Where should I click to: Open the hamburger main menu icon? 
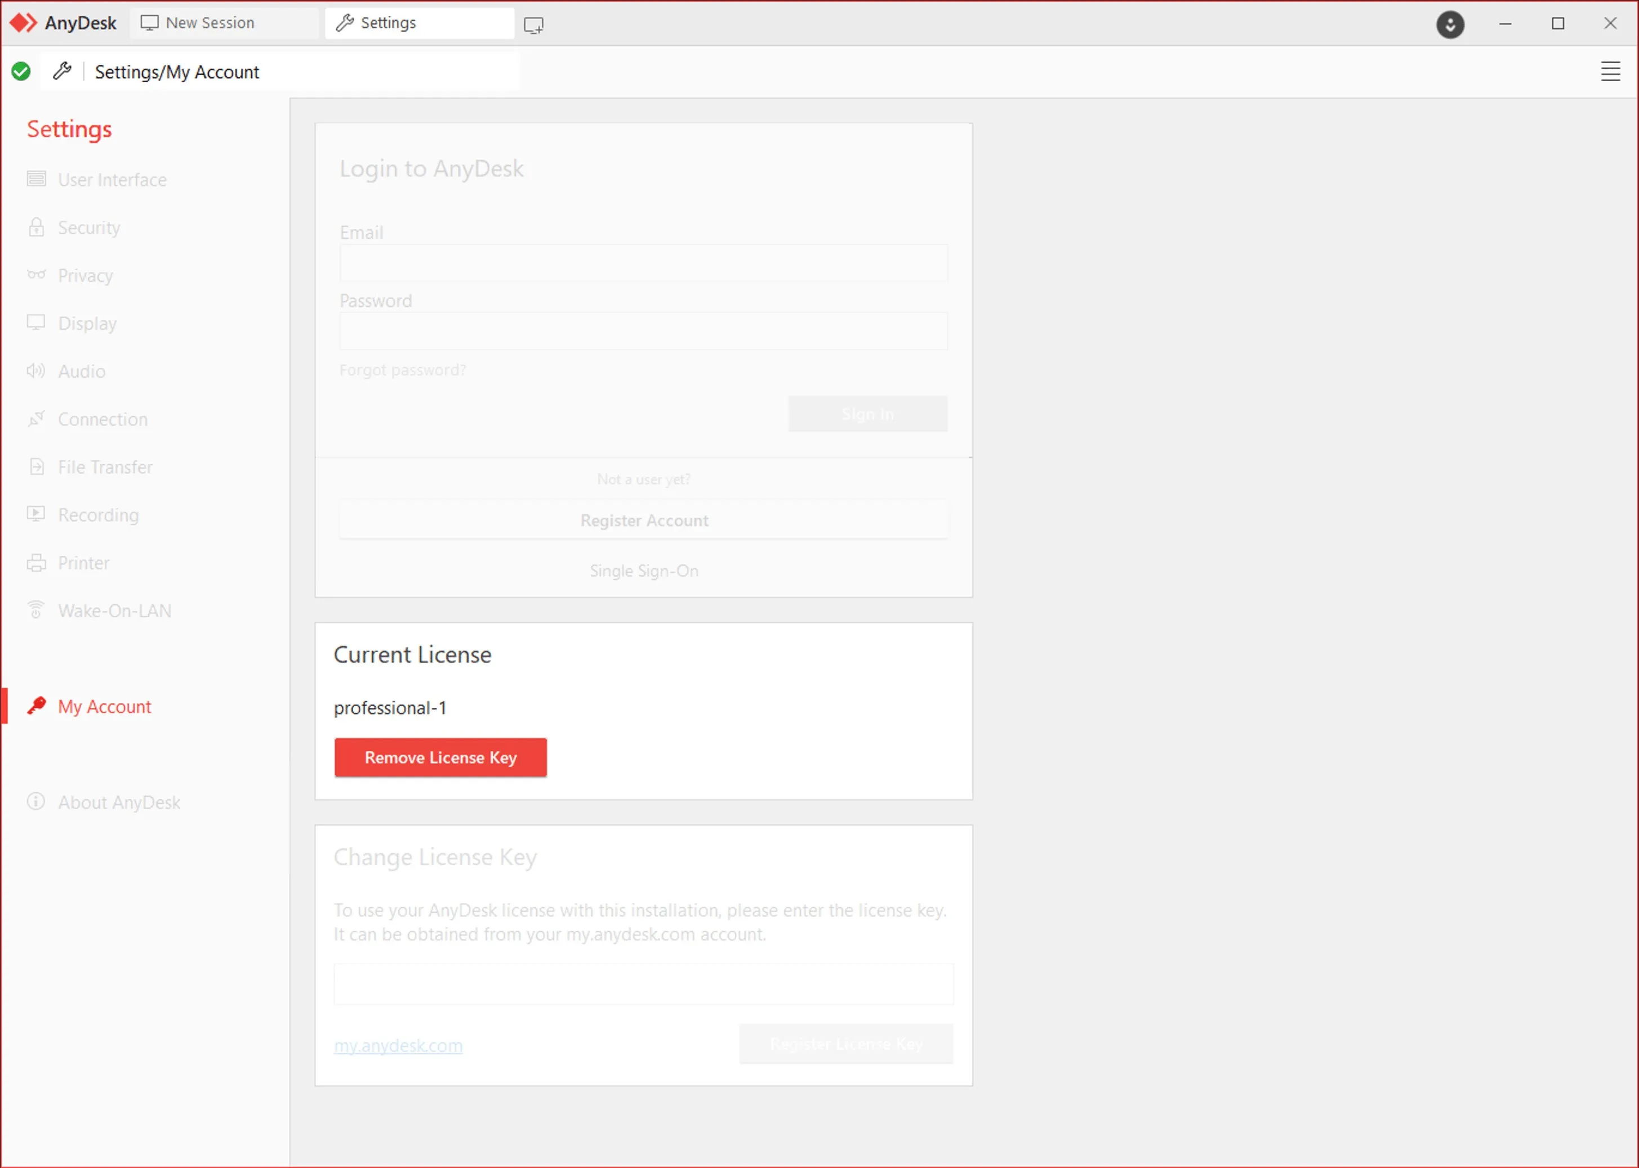point(1610,71)
